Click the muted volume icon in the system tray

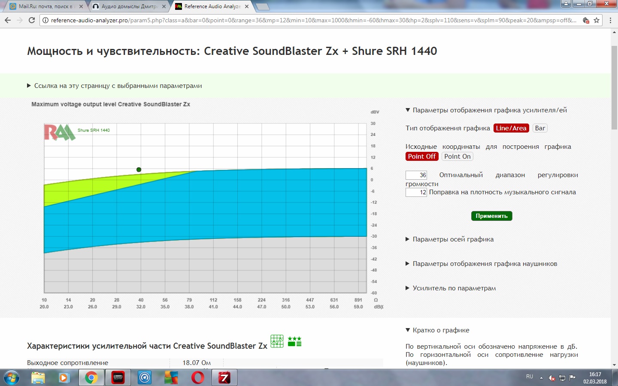pyautogui.click(x=552, y=378)
